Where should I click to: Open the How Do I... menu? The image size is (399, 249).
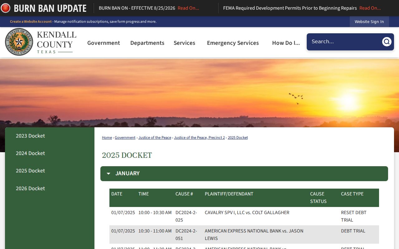coord(286,43)
